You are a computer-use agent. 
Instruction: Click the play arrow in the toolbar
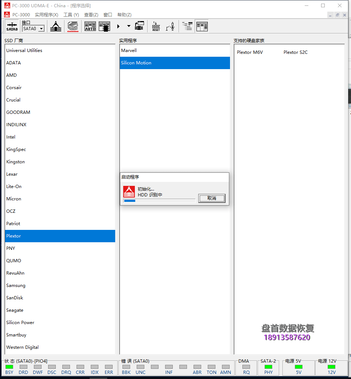pyautogui.click(x=118, y=26)
